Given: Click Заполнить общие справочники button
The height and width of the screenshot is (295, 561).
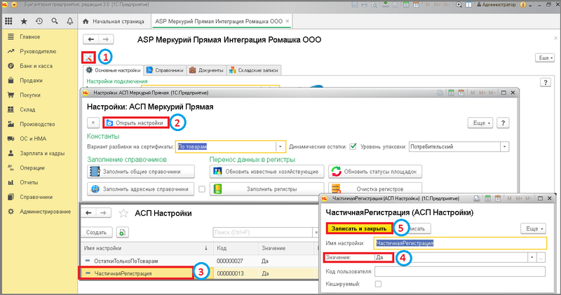Looking at the screenshot, I should tap(141, 172).
